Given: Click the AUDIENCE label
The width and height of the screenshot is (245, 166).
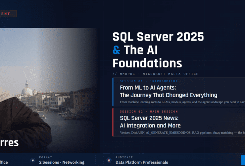Looking at the screenshot, I should pyautogui.click(x=124, y=157).
